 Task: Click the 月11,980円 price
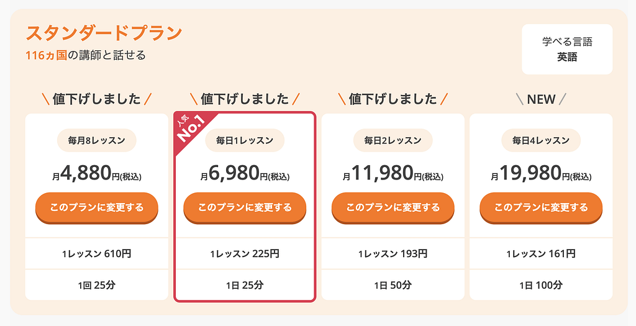(x=393, y=174)
